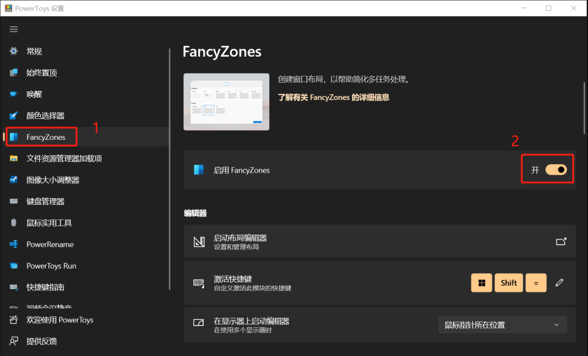
Task: Click the 颜色选择器 eyedropper icon
Action: (14, 115)
